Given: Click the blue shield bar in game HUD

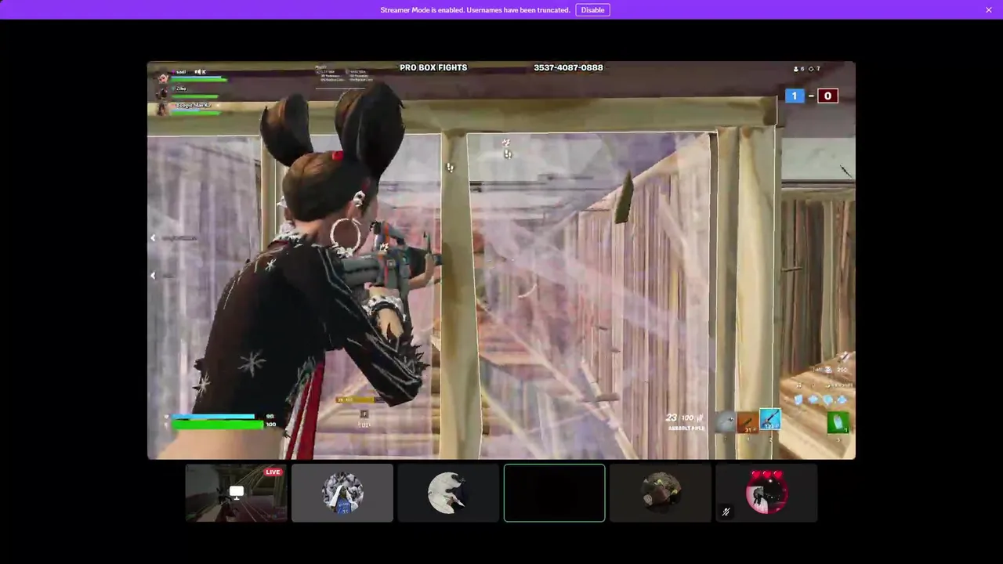Looking at the screenshot, I should pos(213,417).
